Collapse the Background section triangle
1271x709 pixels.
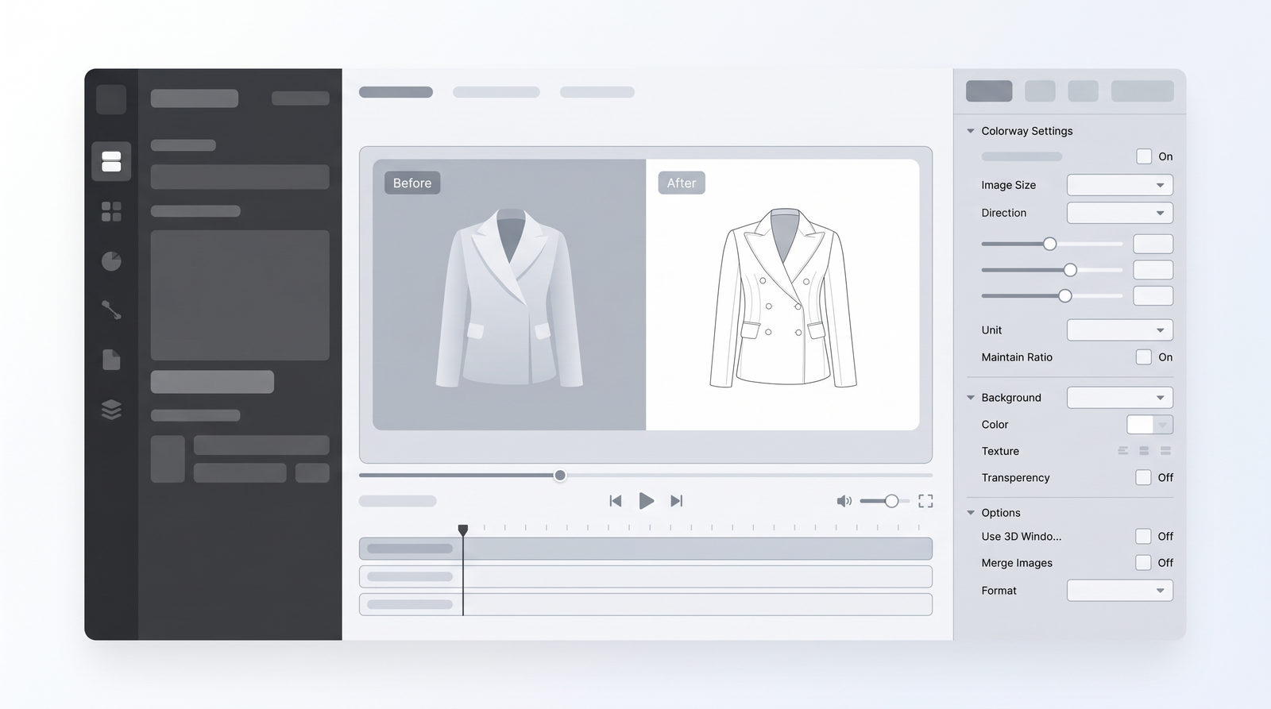(x=971, y=398)
